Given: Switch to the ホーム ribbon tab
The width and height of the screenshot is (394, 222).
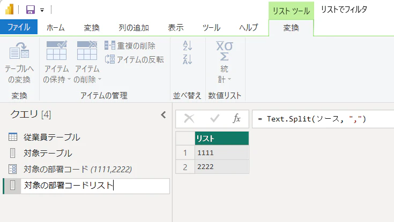Looking at the screenshot, I should click(56, 28).
